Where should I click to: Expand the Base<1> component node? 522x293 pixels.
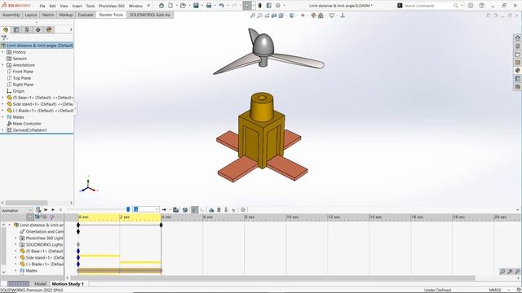pos(3,98)
